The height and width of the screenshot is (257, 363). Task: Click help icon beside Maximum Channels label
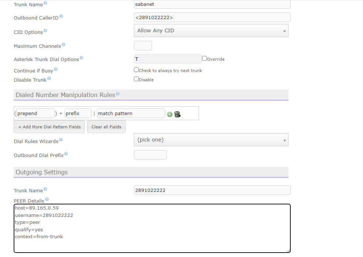63,45
